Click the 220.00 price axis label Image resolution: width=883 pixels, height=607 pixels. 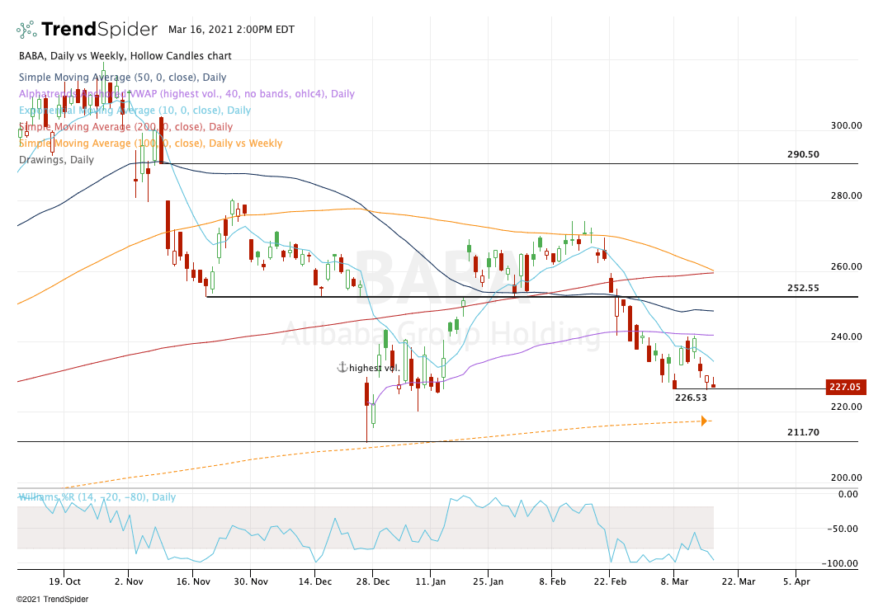click(x=847, y=407)
